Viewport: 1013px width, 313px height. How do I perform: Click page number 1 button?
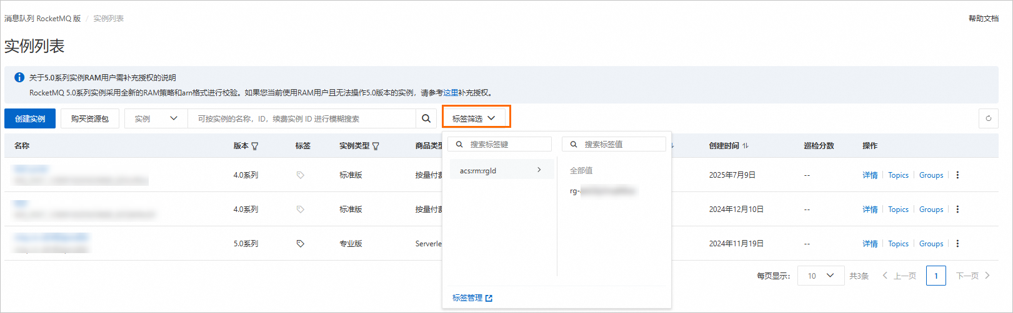point(936,276)
